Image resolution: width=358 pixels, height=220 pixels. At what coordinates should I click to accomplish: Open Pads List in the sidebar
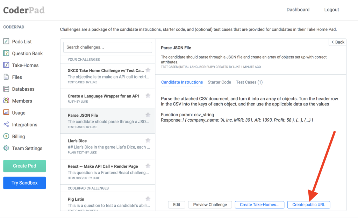point(22,42)
